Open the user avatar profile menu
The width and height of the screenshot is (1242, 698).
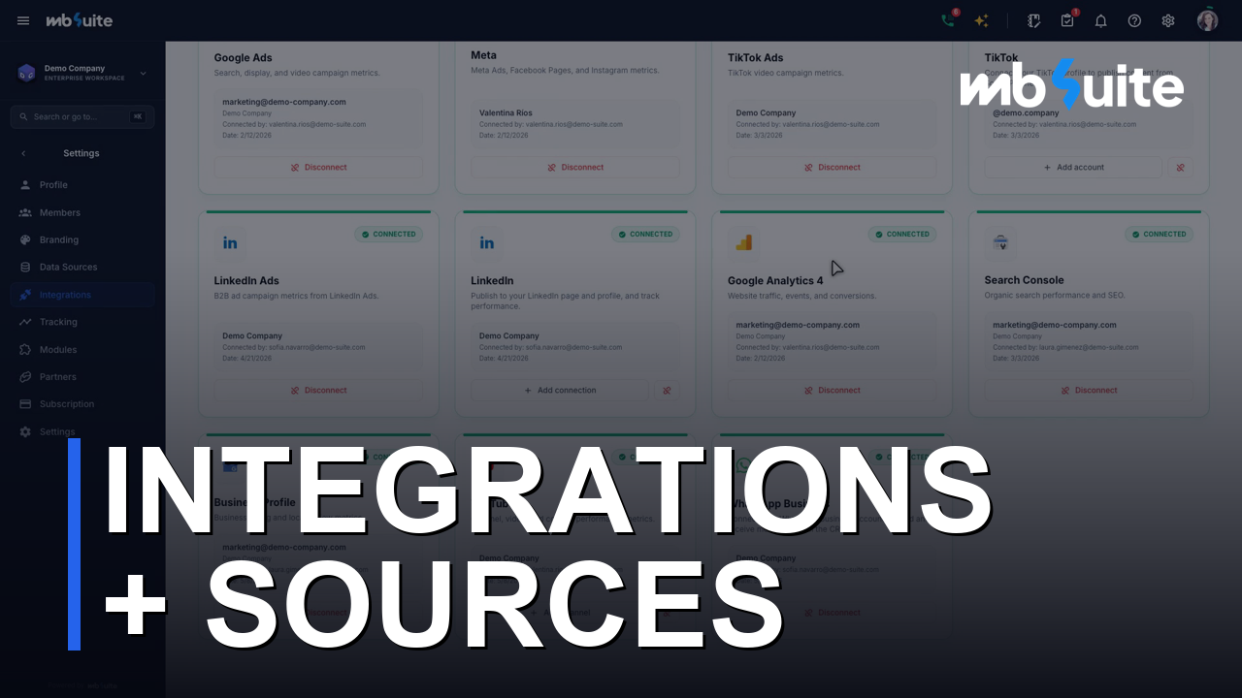pos(1207,20)
